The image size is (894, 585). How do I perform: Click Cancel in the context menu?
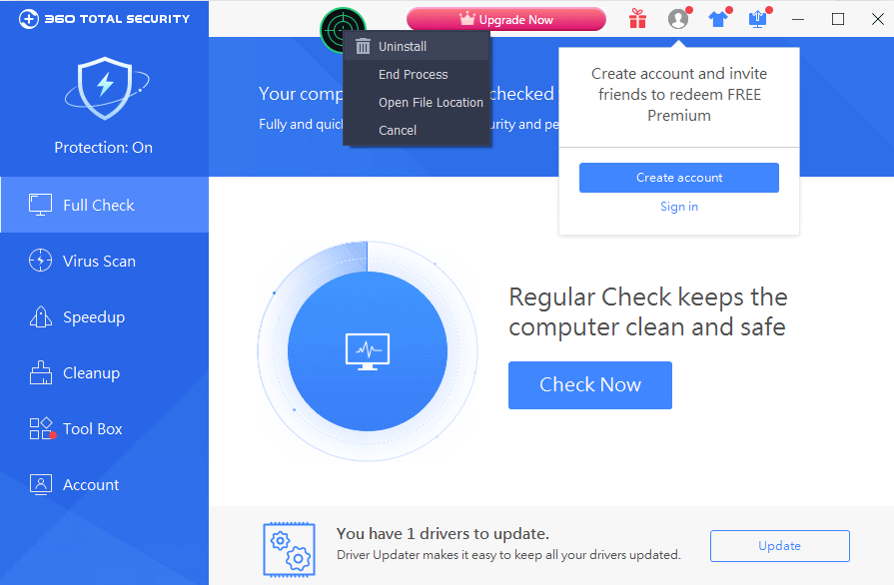[398, 130]
